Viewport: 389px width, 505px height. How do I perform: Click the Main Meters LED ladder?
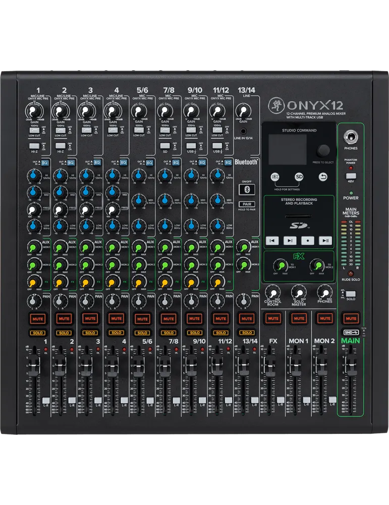click(351, 243)
